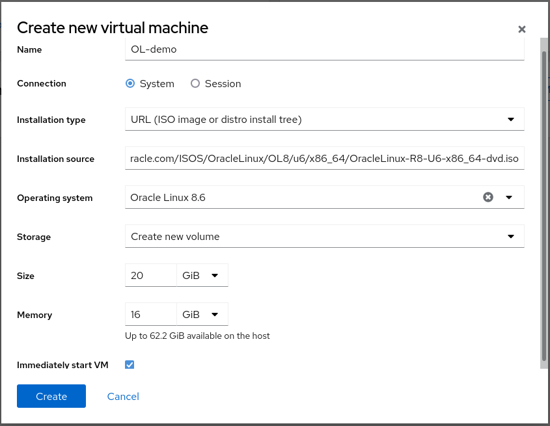Select the Session connection radio button
Viewport: 550px width, 426px height.
click(x=195, y=83)
